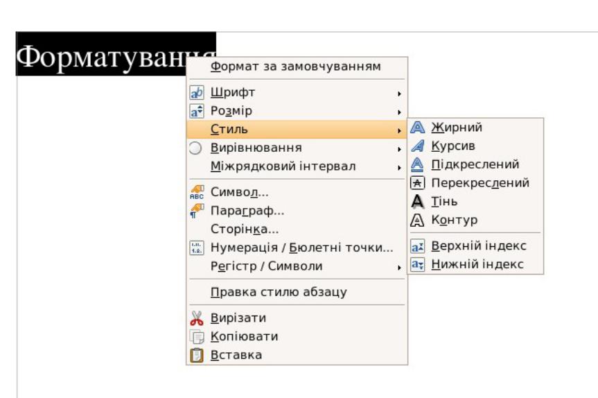Click the Параграф paragraph icon
The width and height of the screenshot is (598, 398).
coord(196,211)
